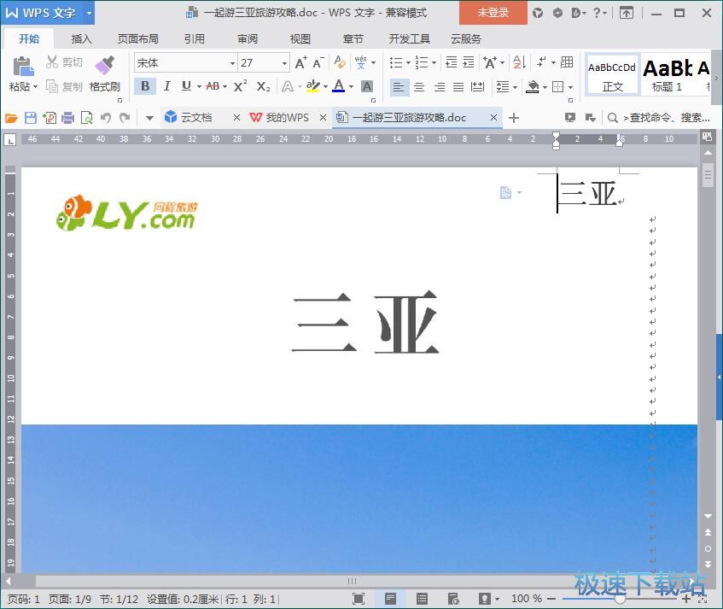Click the Open folder icon in quick toolbar
The height and width of the screenshot is (609, 723).
tap(11, 118)
